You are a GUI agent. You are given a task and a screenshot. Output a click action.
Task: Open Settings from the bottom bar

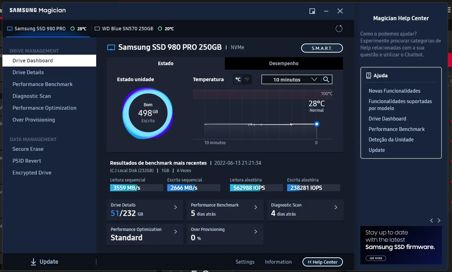[x=245, y=262]
